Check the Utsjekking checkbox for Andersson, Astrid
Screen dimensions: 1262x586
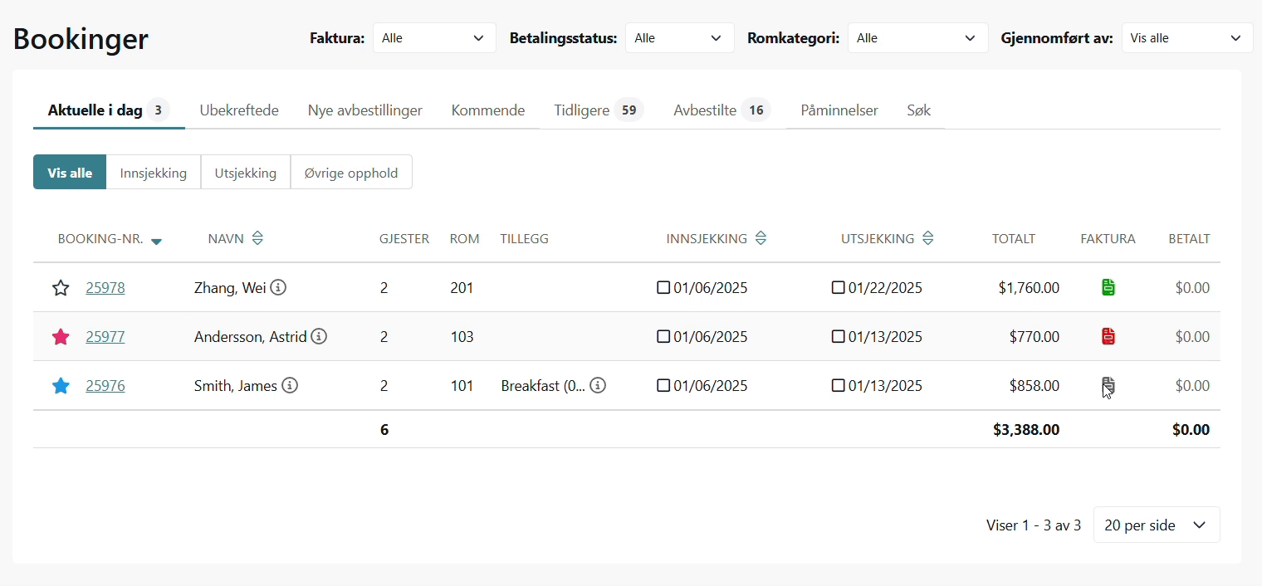838,337
